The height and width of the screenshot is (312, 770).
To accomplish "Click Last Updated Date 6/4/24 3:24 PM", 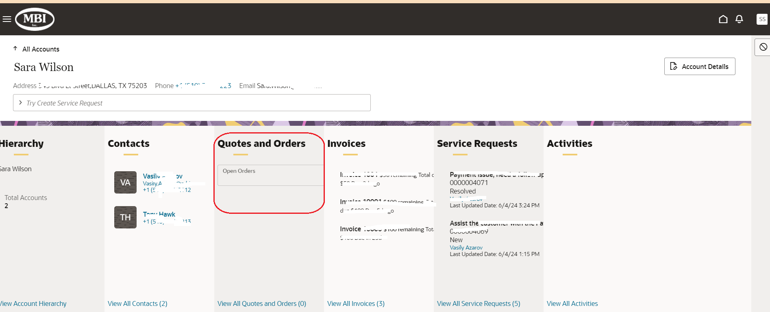I will 494,205.
